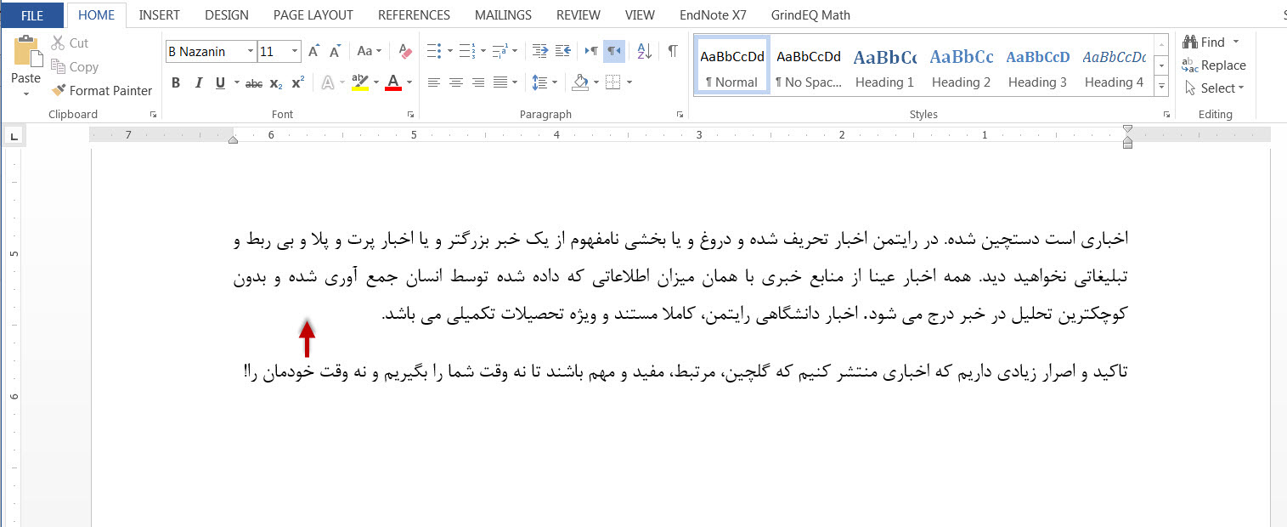Increase font size with Grow Font icon
1287x527 pixels.
click(313, 51)
